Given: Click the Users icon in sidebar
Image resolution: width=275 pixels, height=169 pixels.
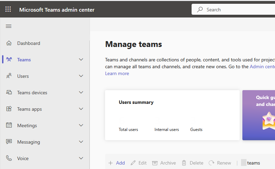Looking at the screenshot, I should (x=9, y=76).
